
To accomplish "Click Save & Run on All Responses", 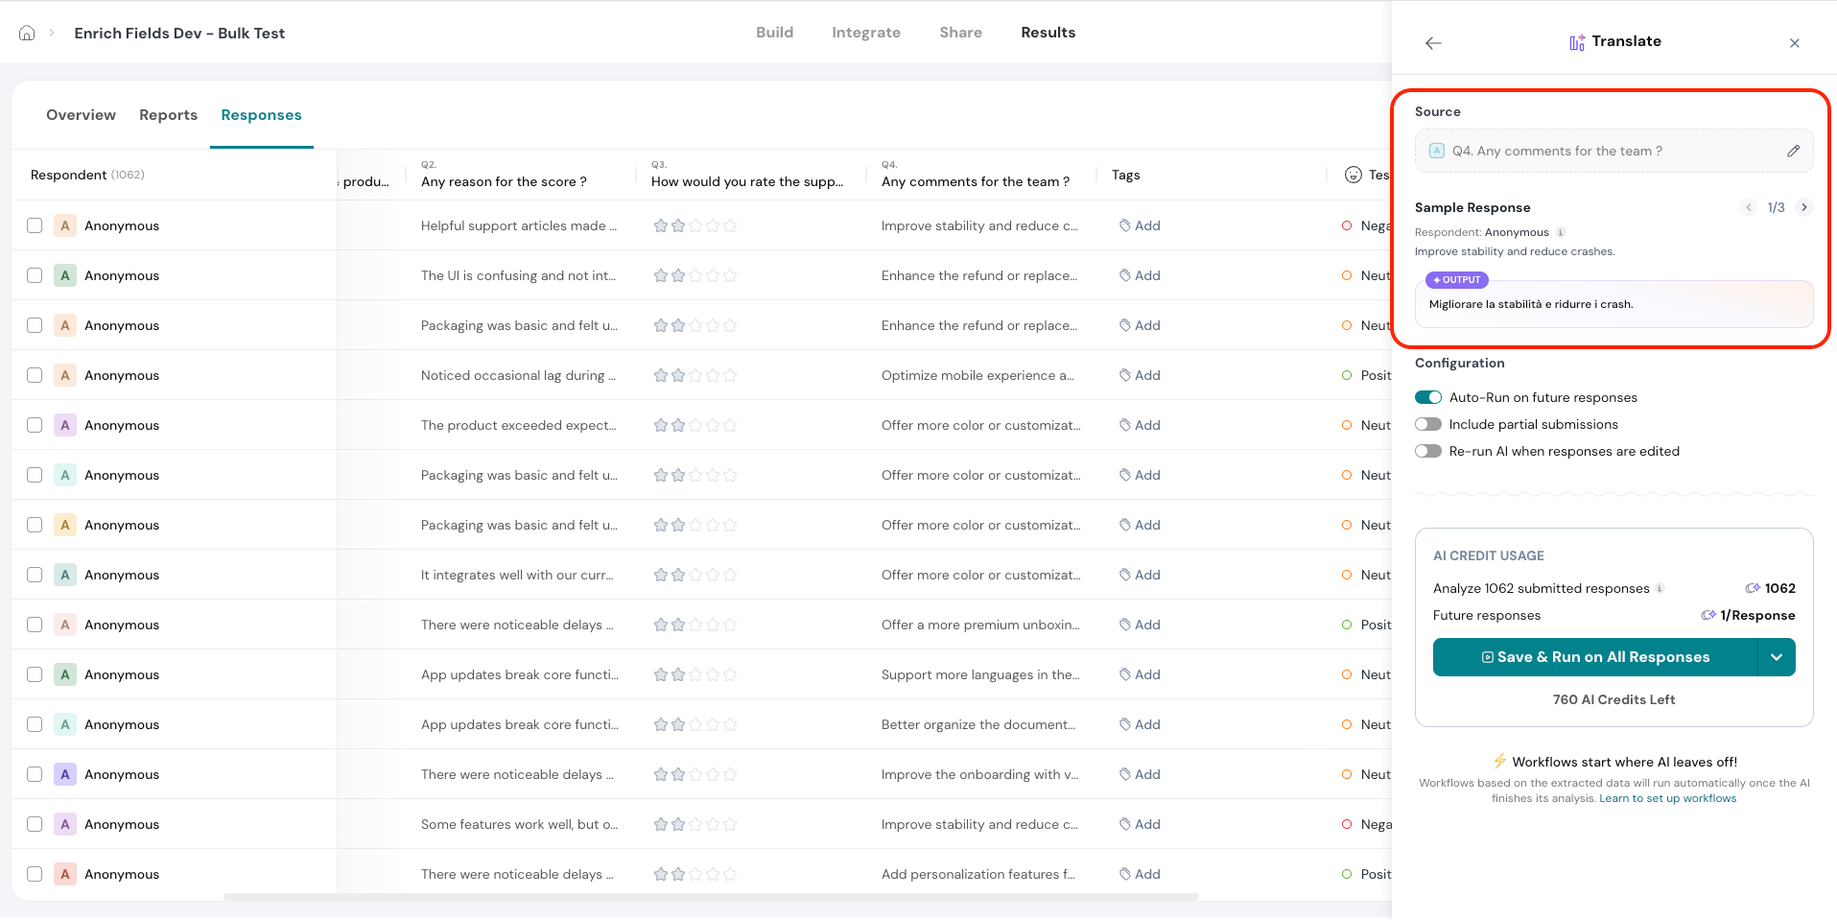I will tap(1595, 657).
